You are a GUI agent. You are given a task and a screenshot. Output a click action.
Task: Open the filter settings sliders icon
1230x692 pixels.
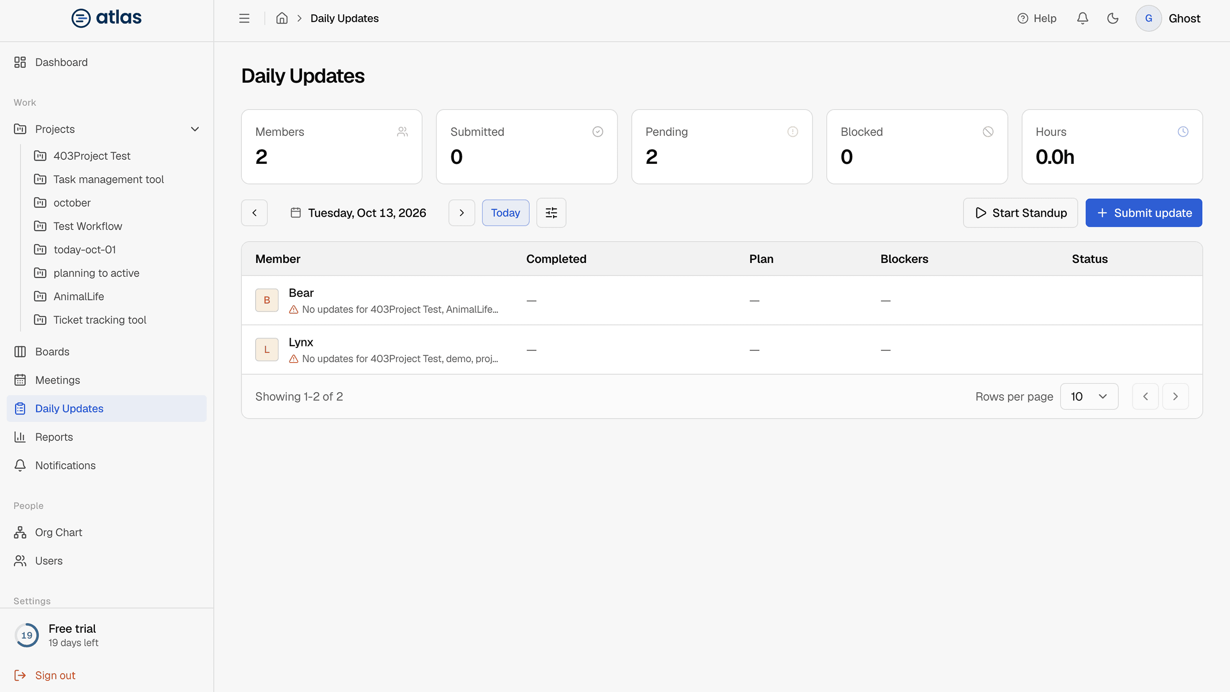tap(551, 213)
